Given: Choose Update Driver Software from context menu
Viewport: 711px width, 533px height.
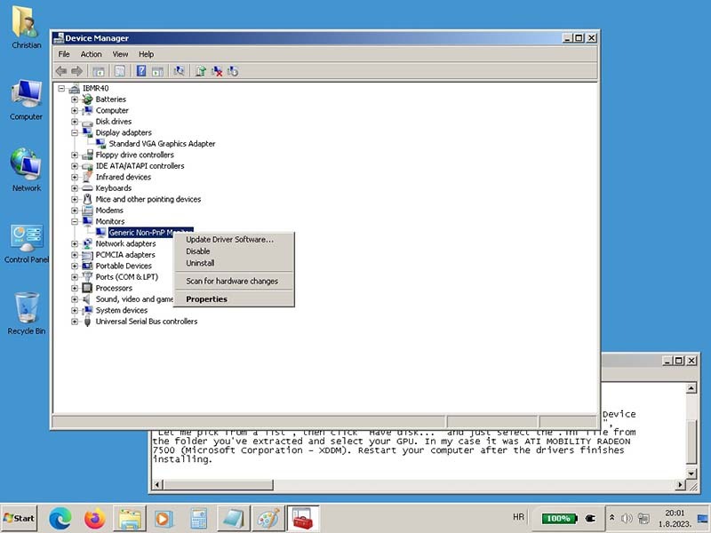Looking at the screenshot, I should [229, 239].
